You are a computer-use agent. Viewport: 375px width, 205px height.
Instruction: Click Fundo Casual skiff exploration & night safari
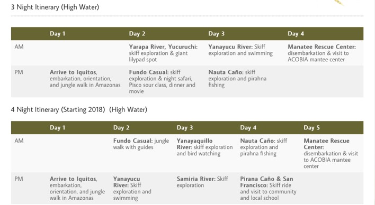[162, 81]
